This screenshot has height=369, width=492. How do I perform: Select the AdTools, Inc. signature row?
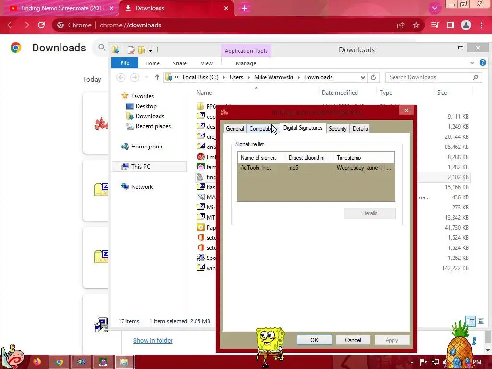click(x=316, y=168)
